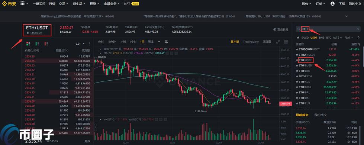Open chart indicator settings icon
364x145 pixels.
[167, 42]
